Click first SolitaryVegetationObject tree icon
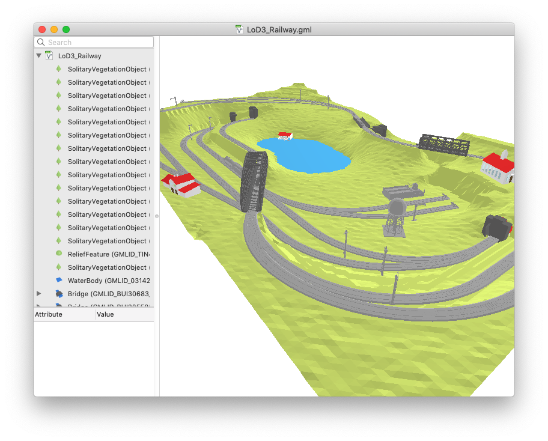 pos(59,69)
